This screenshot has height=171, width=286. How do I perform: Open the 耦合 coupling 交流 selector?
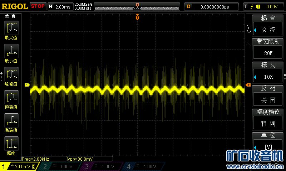(268, 30)
